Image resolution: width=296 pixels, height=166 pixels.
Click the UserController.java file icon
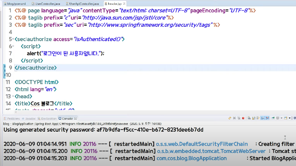pos(33,4)
